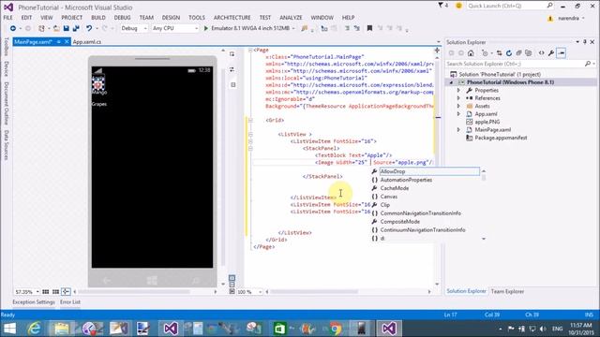The image size is (600, 337).
Task: Undo the last edit
Action: click(89, 28)
